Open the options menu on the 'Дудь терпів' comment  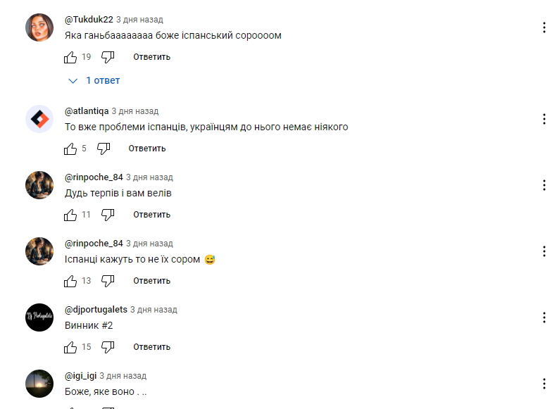[544, 185]
